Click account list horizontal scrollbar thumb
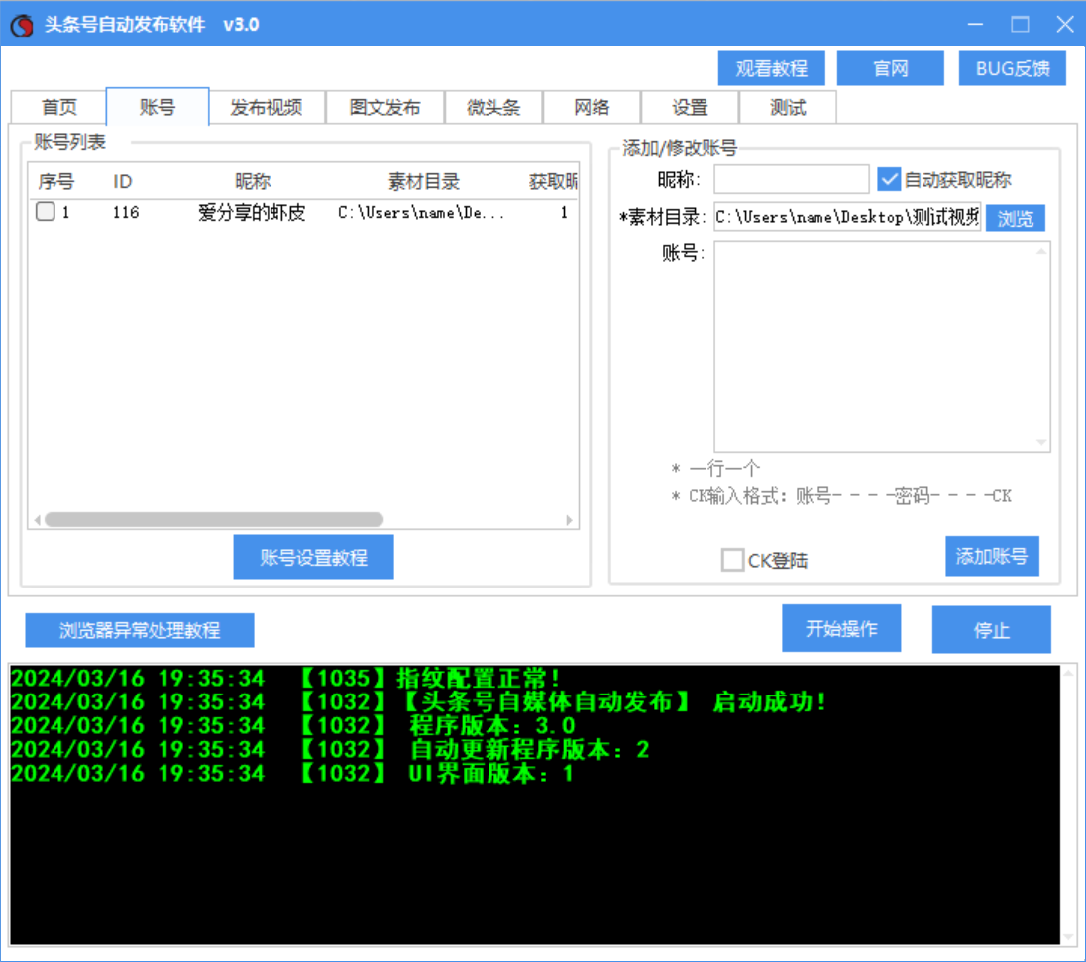Viewport: 1086px width, 962px height. pos(214,519)
